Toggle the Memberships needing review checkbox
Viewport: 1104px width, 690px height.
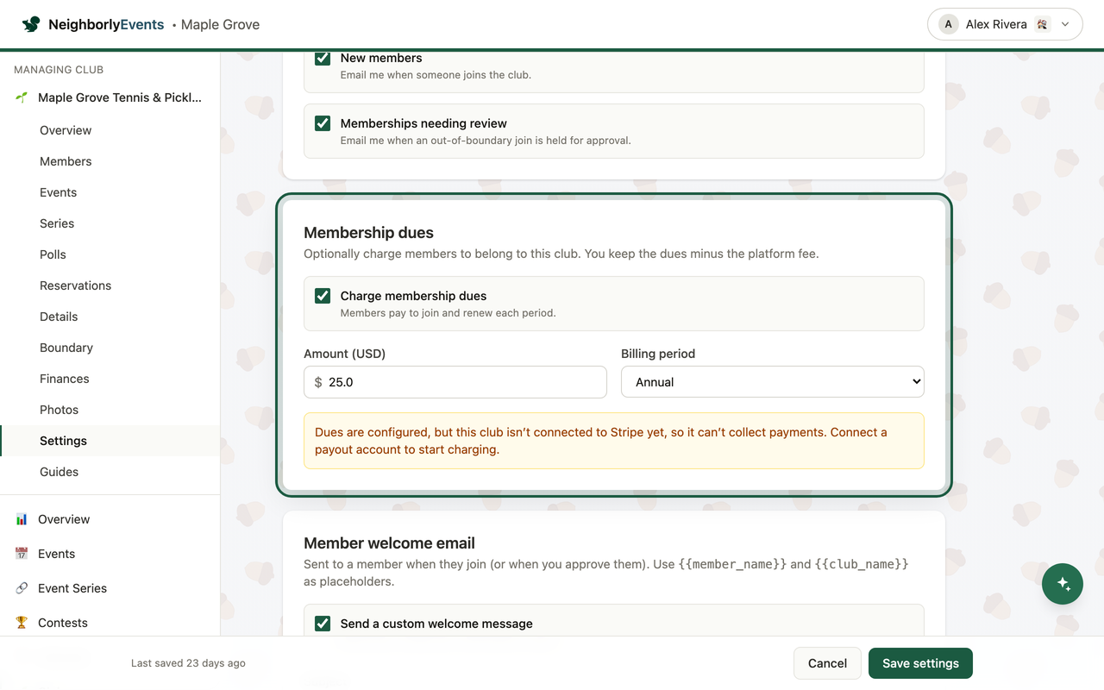coord(323,123)
